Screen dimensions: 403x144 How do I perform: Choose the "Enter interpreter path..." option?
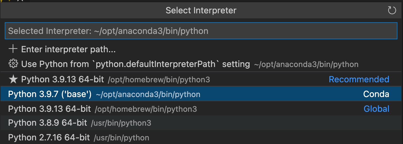[x=68, y=49]
